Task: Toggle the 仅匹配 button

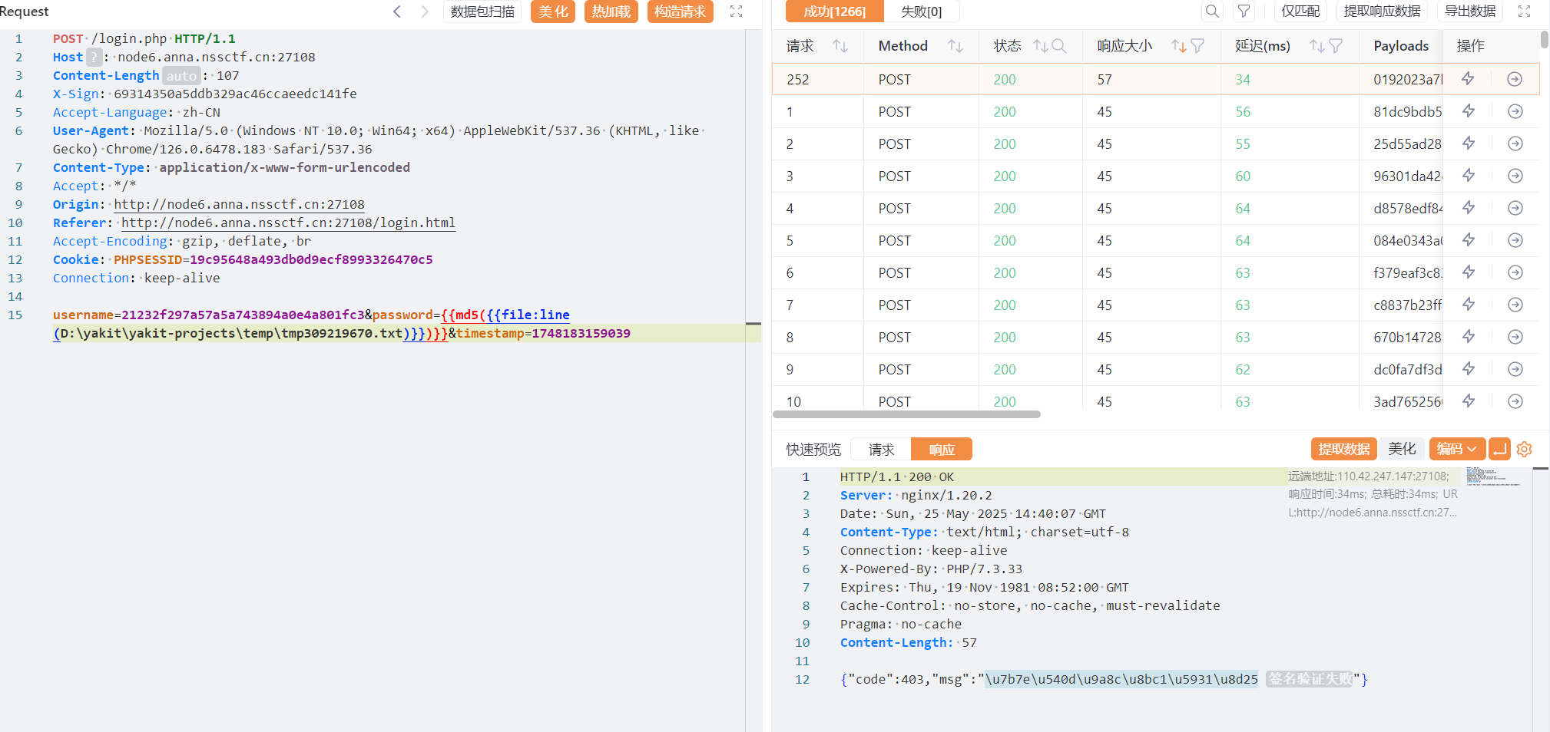Action: point(1300,12)
